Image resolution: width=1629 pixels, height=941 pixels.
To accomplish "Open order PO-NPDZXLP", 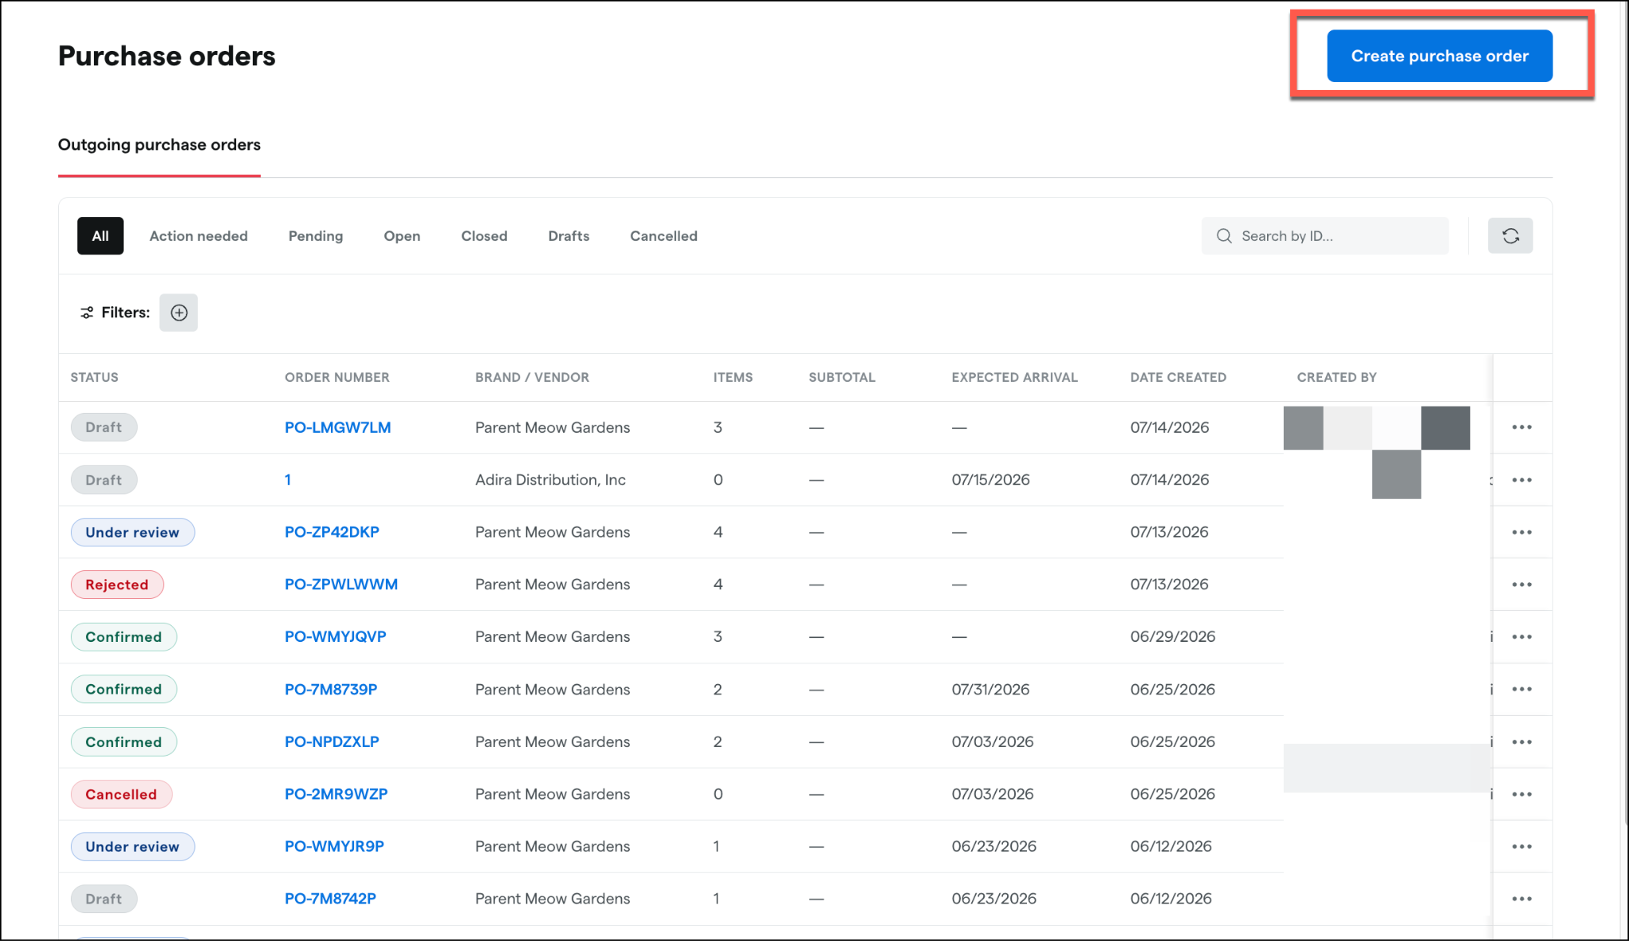I will click(332, 742).
